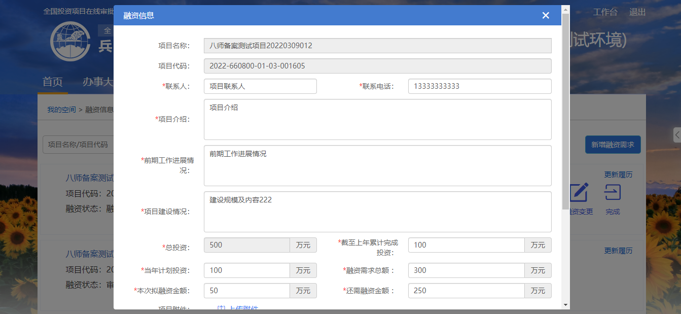Click 退出 to log out

(637, 12)
